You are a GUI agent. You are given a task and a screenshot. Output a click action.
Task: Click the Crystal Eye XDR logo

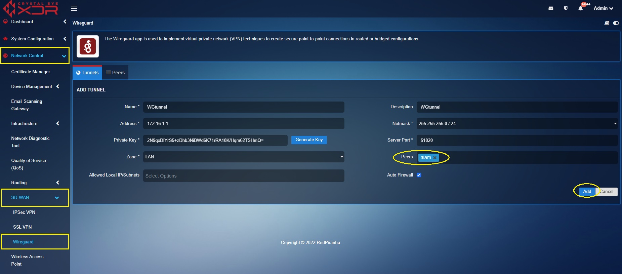point(31,9)
